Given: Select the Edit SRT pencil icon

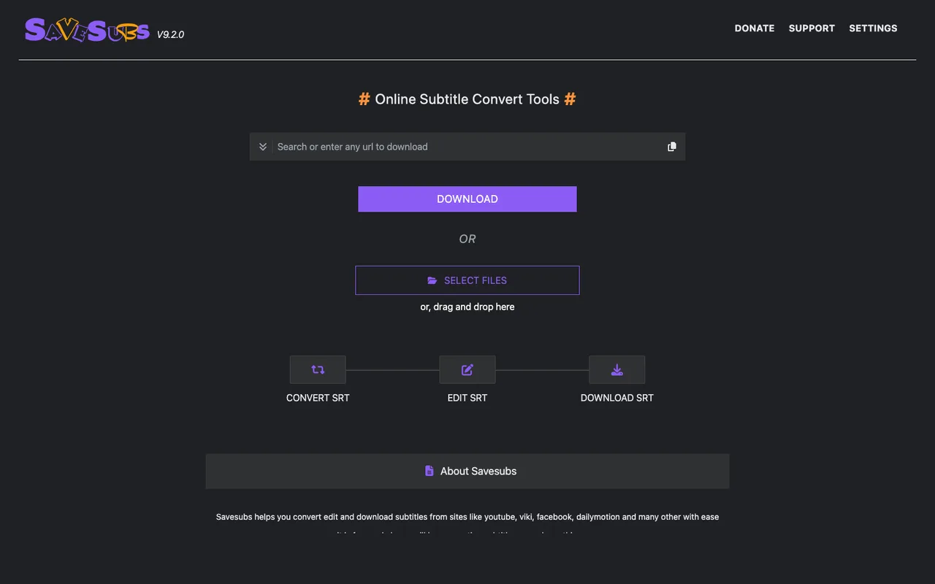Looking at the screenshot, I should coord(467,370).
